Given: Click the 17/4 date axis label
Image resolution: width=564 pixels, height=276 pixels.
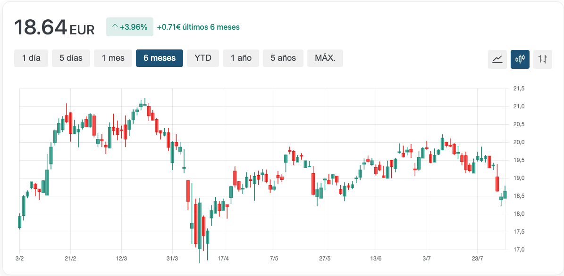Looking at the screenshot, I should click(223, 259).
